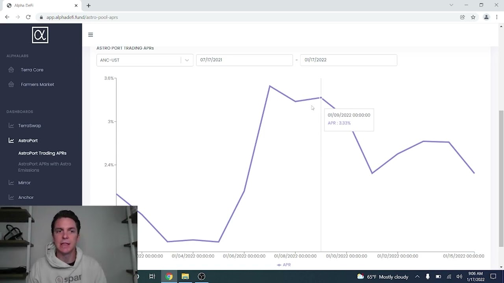This screenshot has height=283, width=504.
Task: Open AstroPort APRs with Astro Emissions
Action: [x=44, y=167]
